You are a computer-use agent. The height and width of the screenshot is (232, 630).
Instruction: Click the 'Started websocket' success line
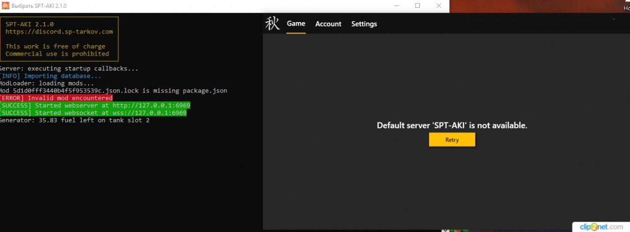click(93, 113)
